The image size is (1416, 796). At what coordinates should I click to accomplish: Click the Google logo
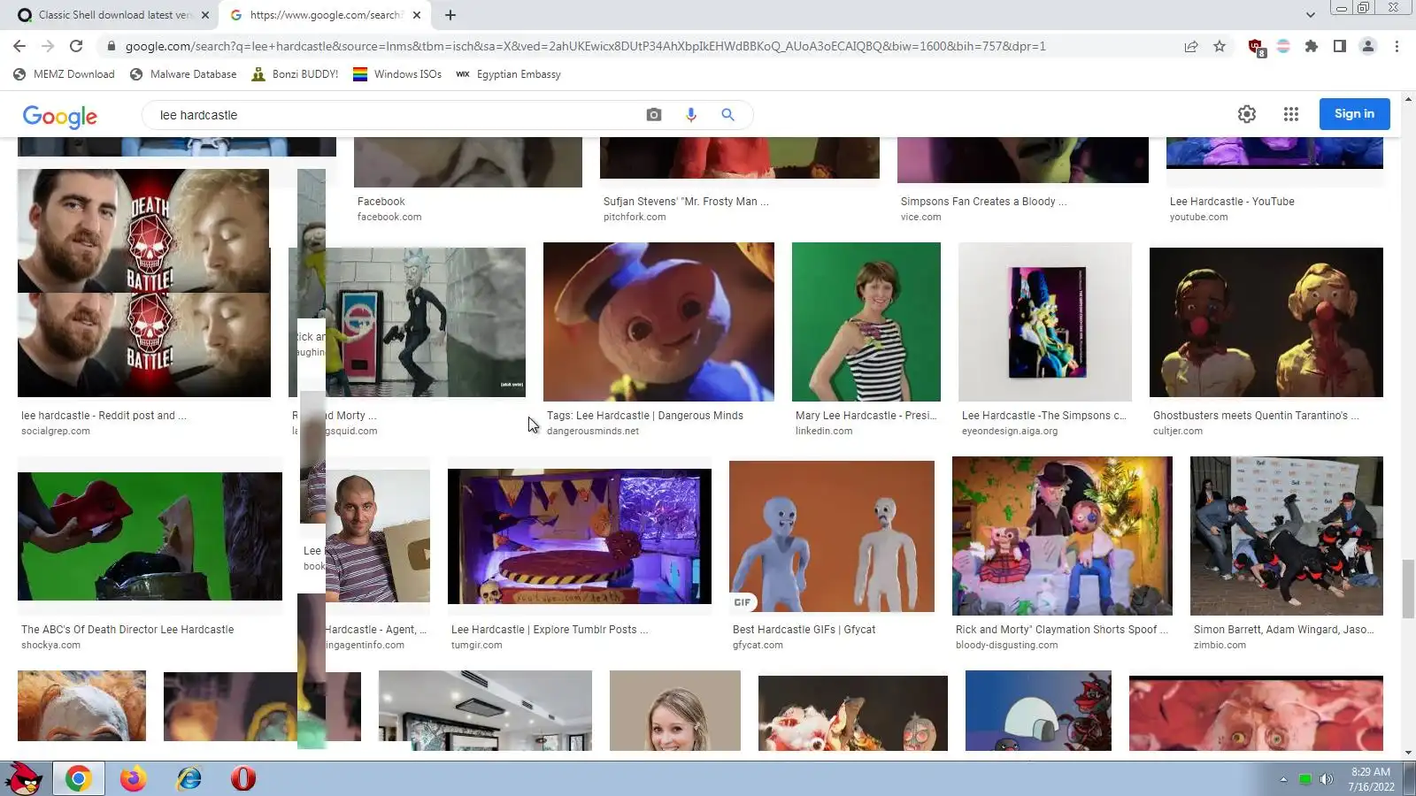tap(60, 116)
